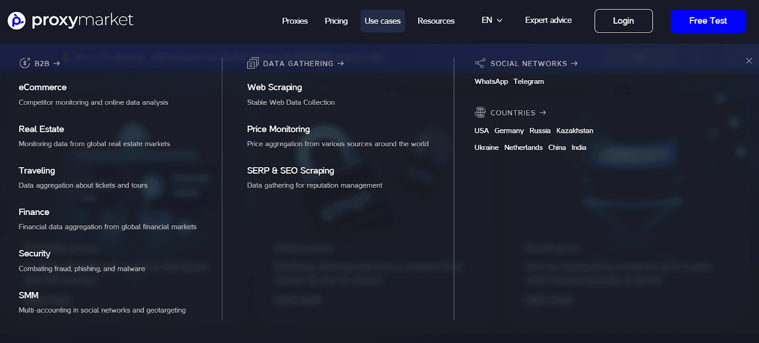The width and height of the screenshot is (759, 343).
Task: Open the COUNTRIES section link
Action: pyautogui.click(x=518, y=113)
